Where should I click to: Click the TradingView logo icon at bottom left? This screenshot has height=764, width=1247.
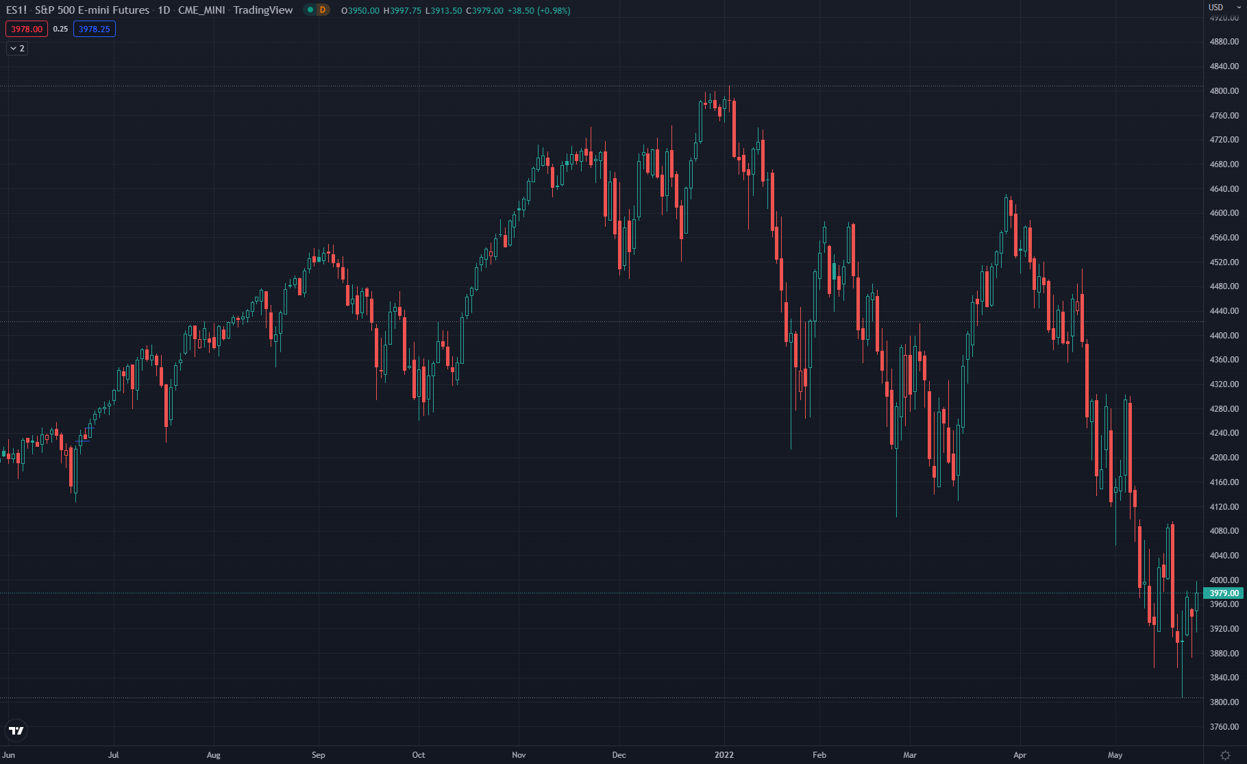point(16,730)
